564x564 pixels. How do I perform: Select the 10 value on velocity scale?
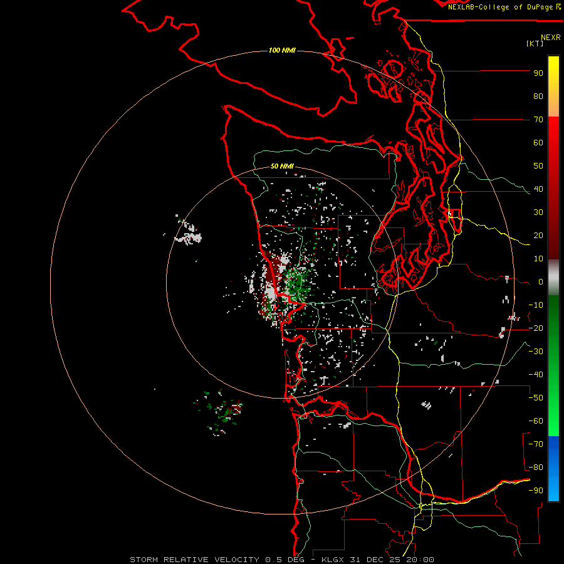click(x=538, y=259)
